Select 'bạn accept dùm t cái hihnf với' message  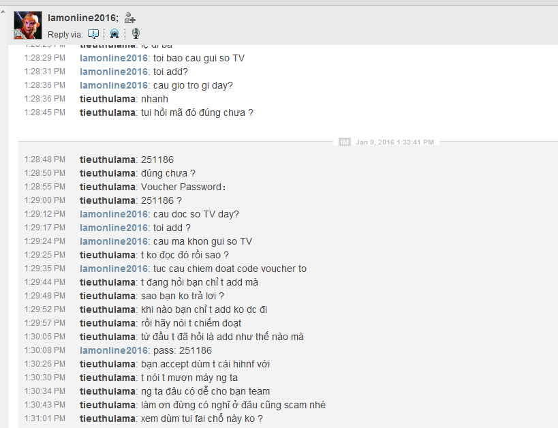(x=205, y=364)
